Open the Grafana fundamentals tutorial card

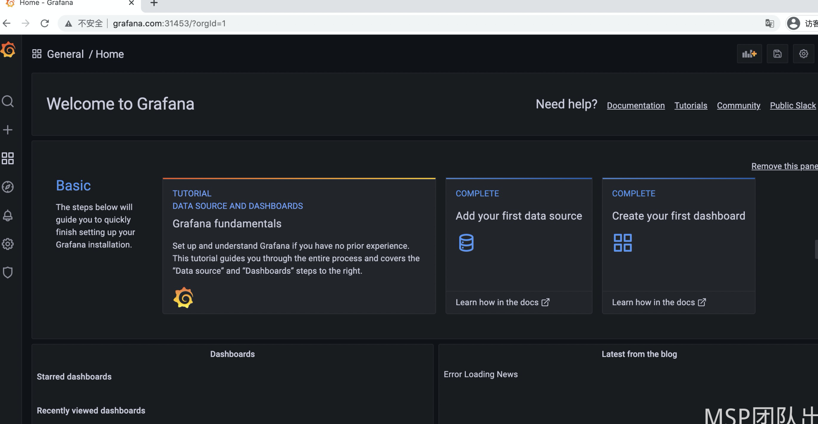[299, 246]
